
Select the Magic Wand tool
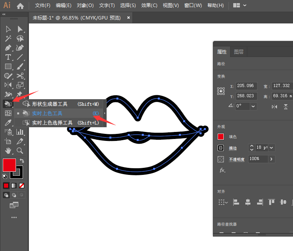pyautogui.click(x=8, y=39)
